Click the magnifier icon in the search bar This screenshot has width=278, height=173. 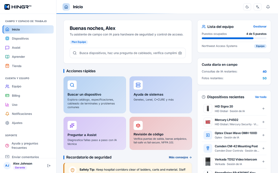tap(75, 53)
